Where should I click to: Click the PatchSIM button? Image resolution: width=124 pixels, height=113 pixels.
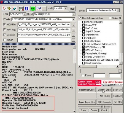click(118, 96)
